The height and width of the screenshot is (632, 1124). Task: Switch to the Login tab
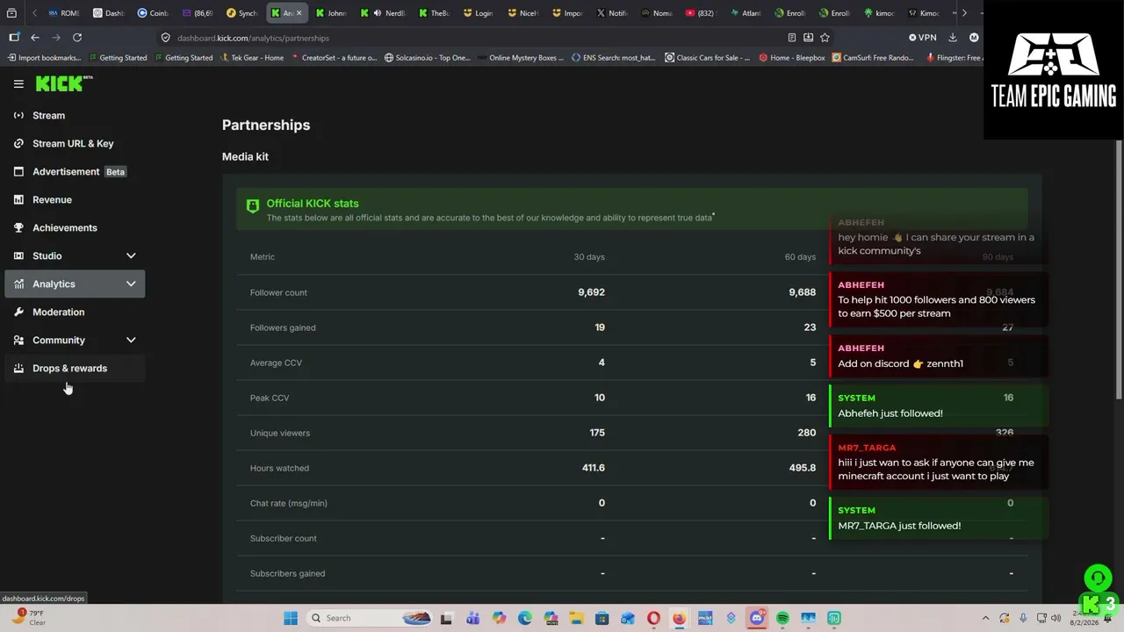(479, 13)
